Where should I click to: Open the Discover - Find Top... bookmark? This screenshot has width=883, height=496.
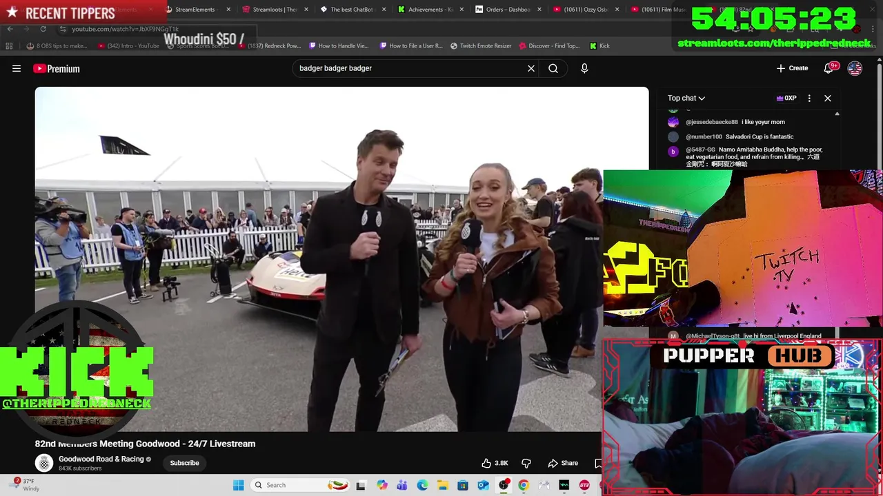[549, 45]
